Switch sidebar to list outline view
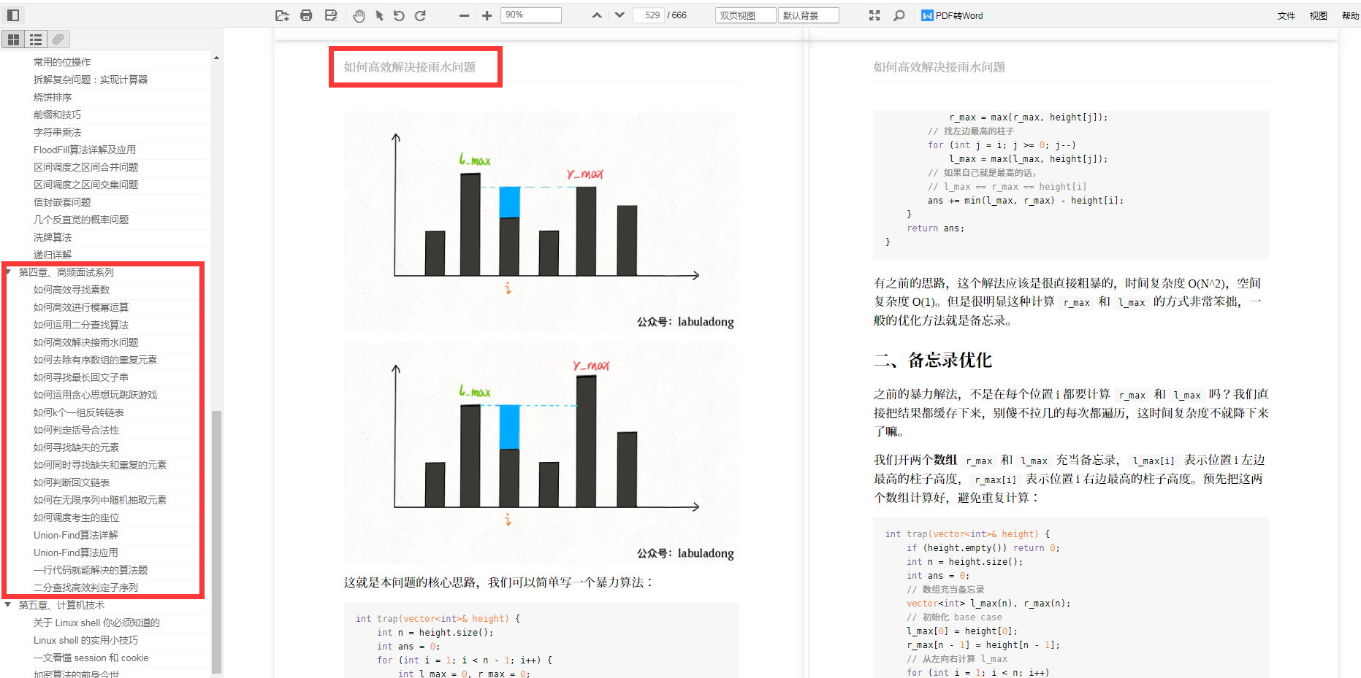This screenshot has width=1361, height=678. 35,39
